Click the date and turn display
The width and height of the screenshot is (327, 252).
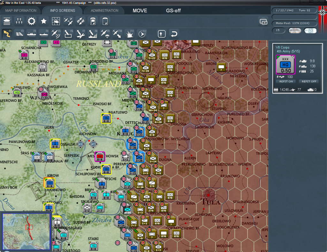(294, 10)
